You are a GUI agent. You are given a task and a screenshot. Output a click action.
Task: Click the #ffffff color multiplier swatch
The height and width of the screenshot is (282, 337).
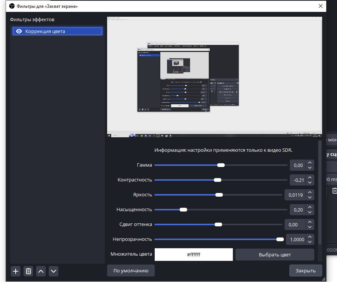194,255
